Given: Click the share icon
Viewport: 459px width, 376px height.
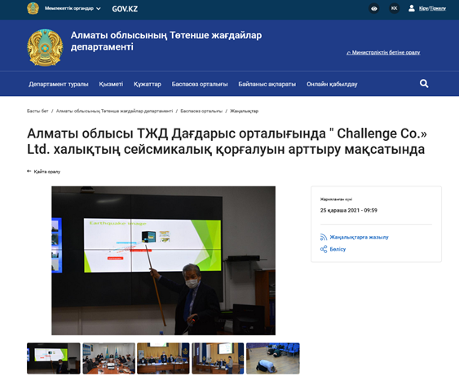Looking at the screenshot, I should click(x=324, y=249).
